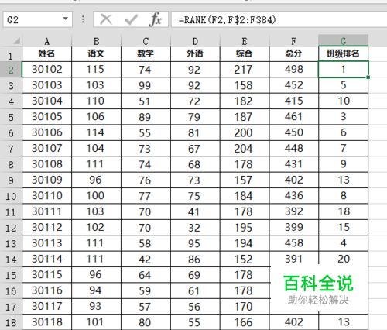Image resolution: width=387 pixels, height=330 pixels.
Task: Select 综合 score 200
Action: [245, 132]
